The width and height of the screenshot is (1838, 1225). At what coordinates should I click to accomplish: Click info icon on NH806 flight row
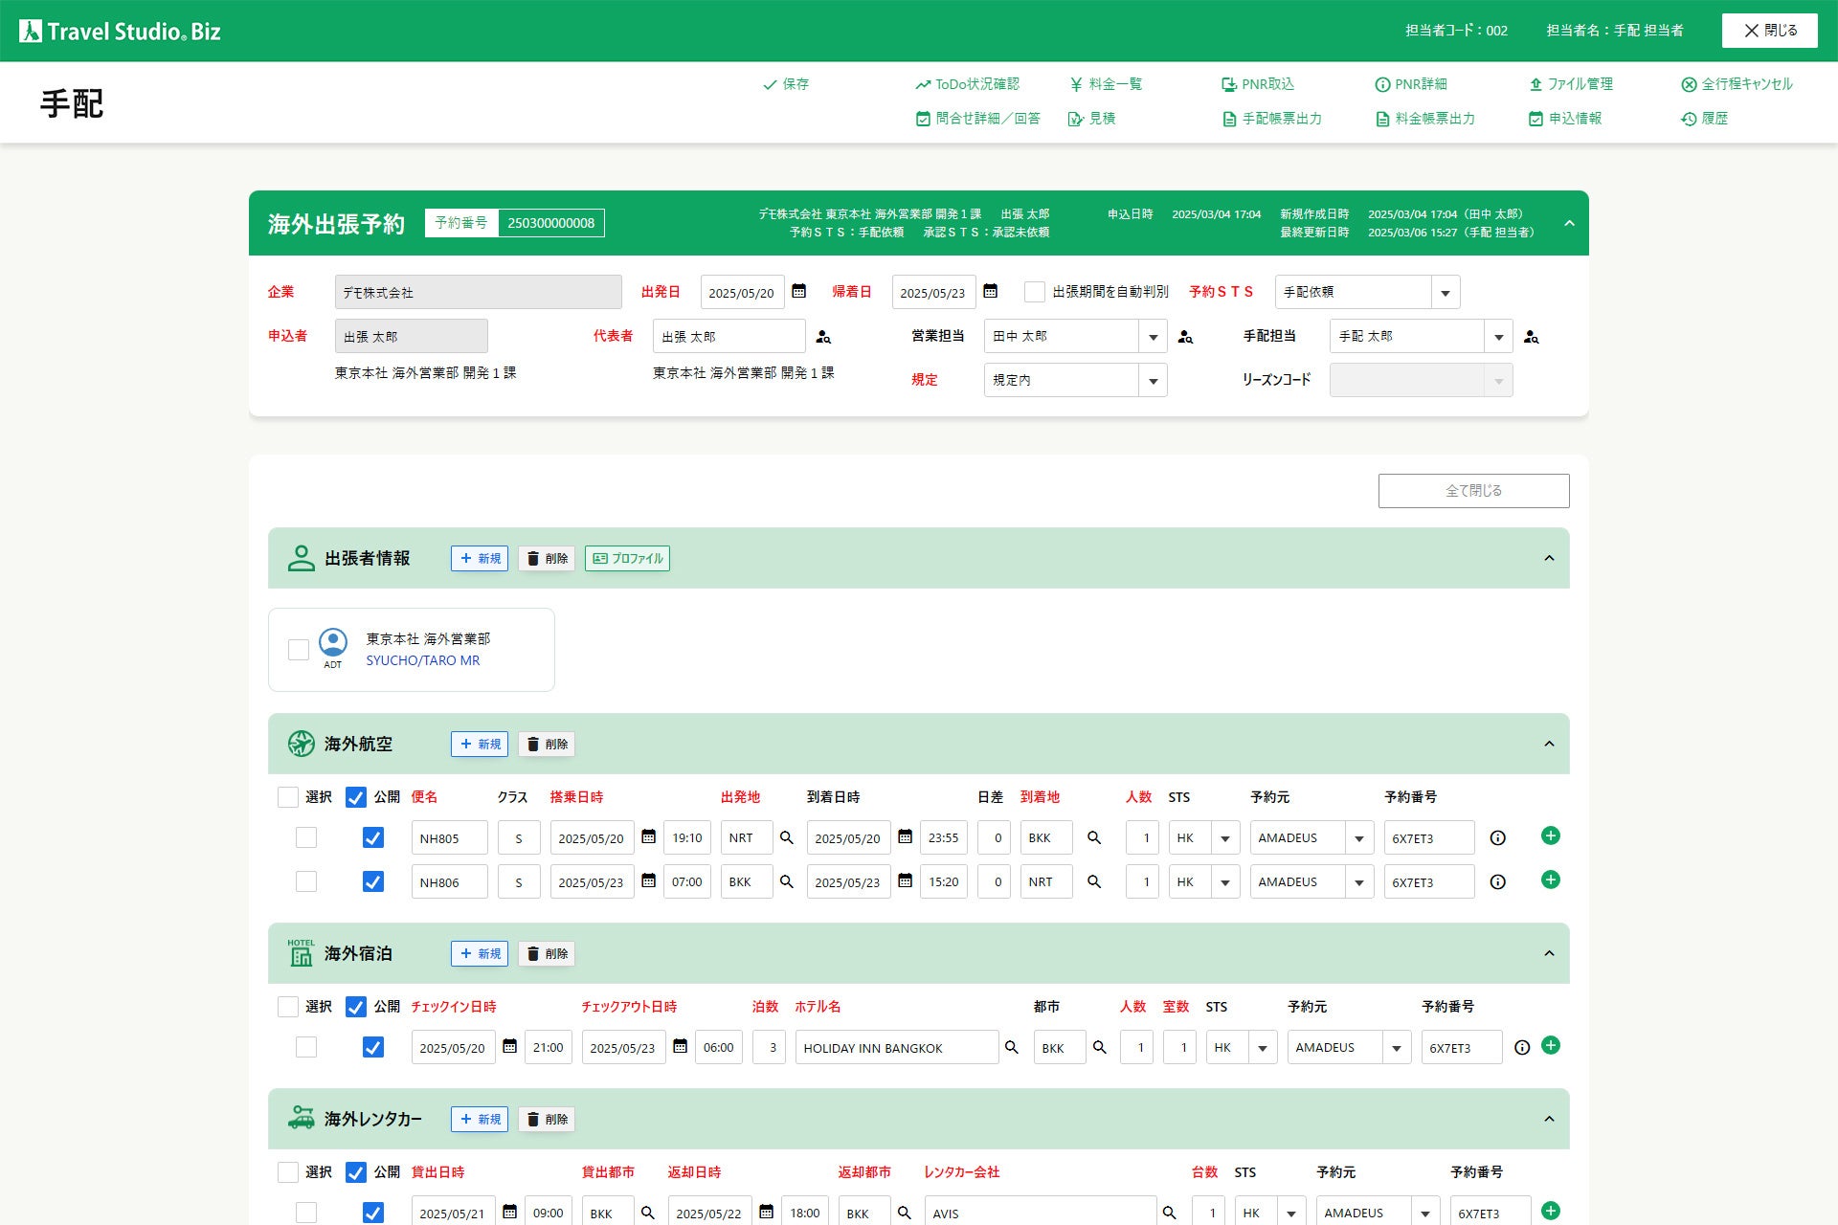click(1498, 881)
